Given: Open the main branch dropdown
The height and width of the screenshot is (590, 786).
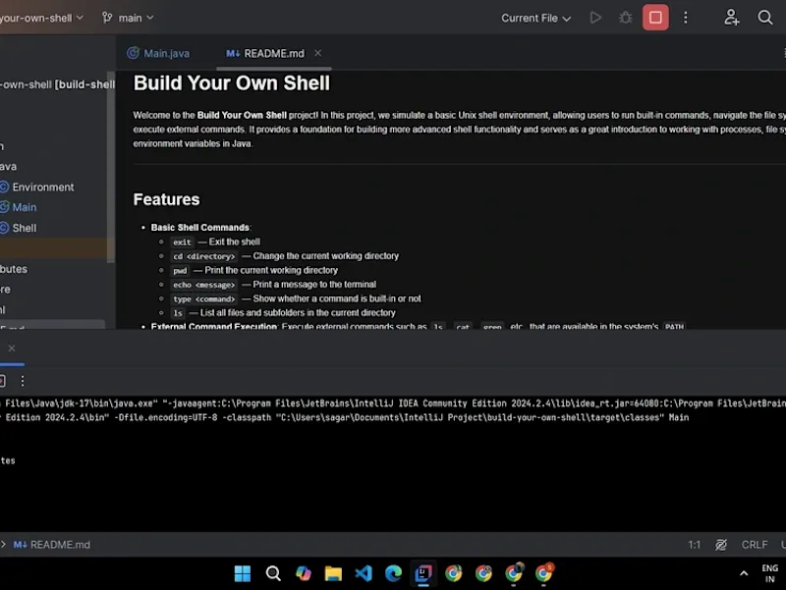Looking at the screenshot, I should pos(128,18).
